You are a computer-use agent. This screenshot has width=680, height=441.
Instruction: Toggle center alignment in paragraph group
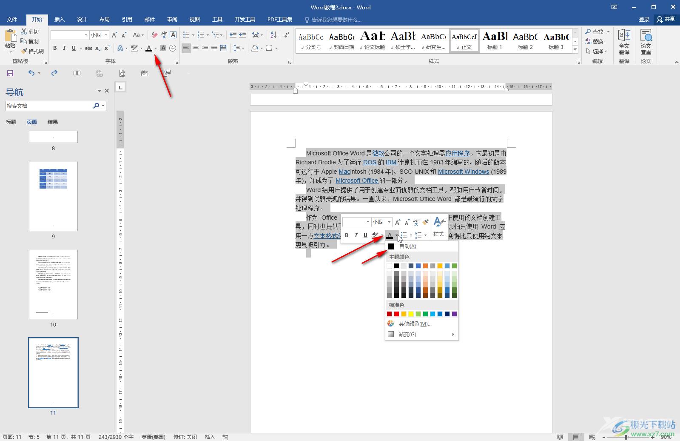[196, 48]
